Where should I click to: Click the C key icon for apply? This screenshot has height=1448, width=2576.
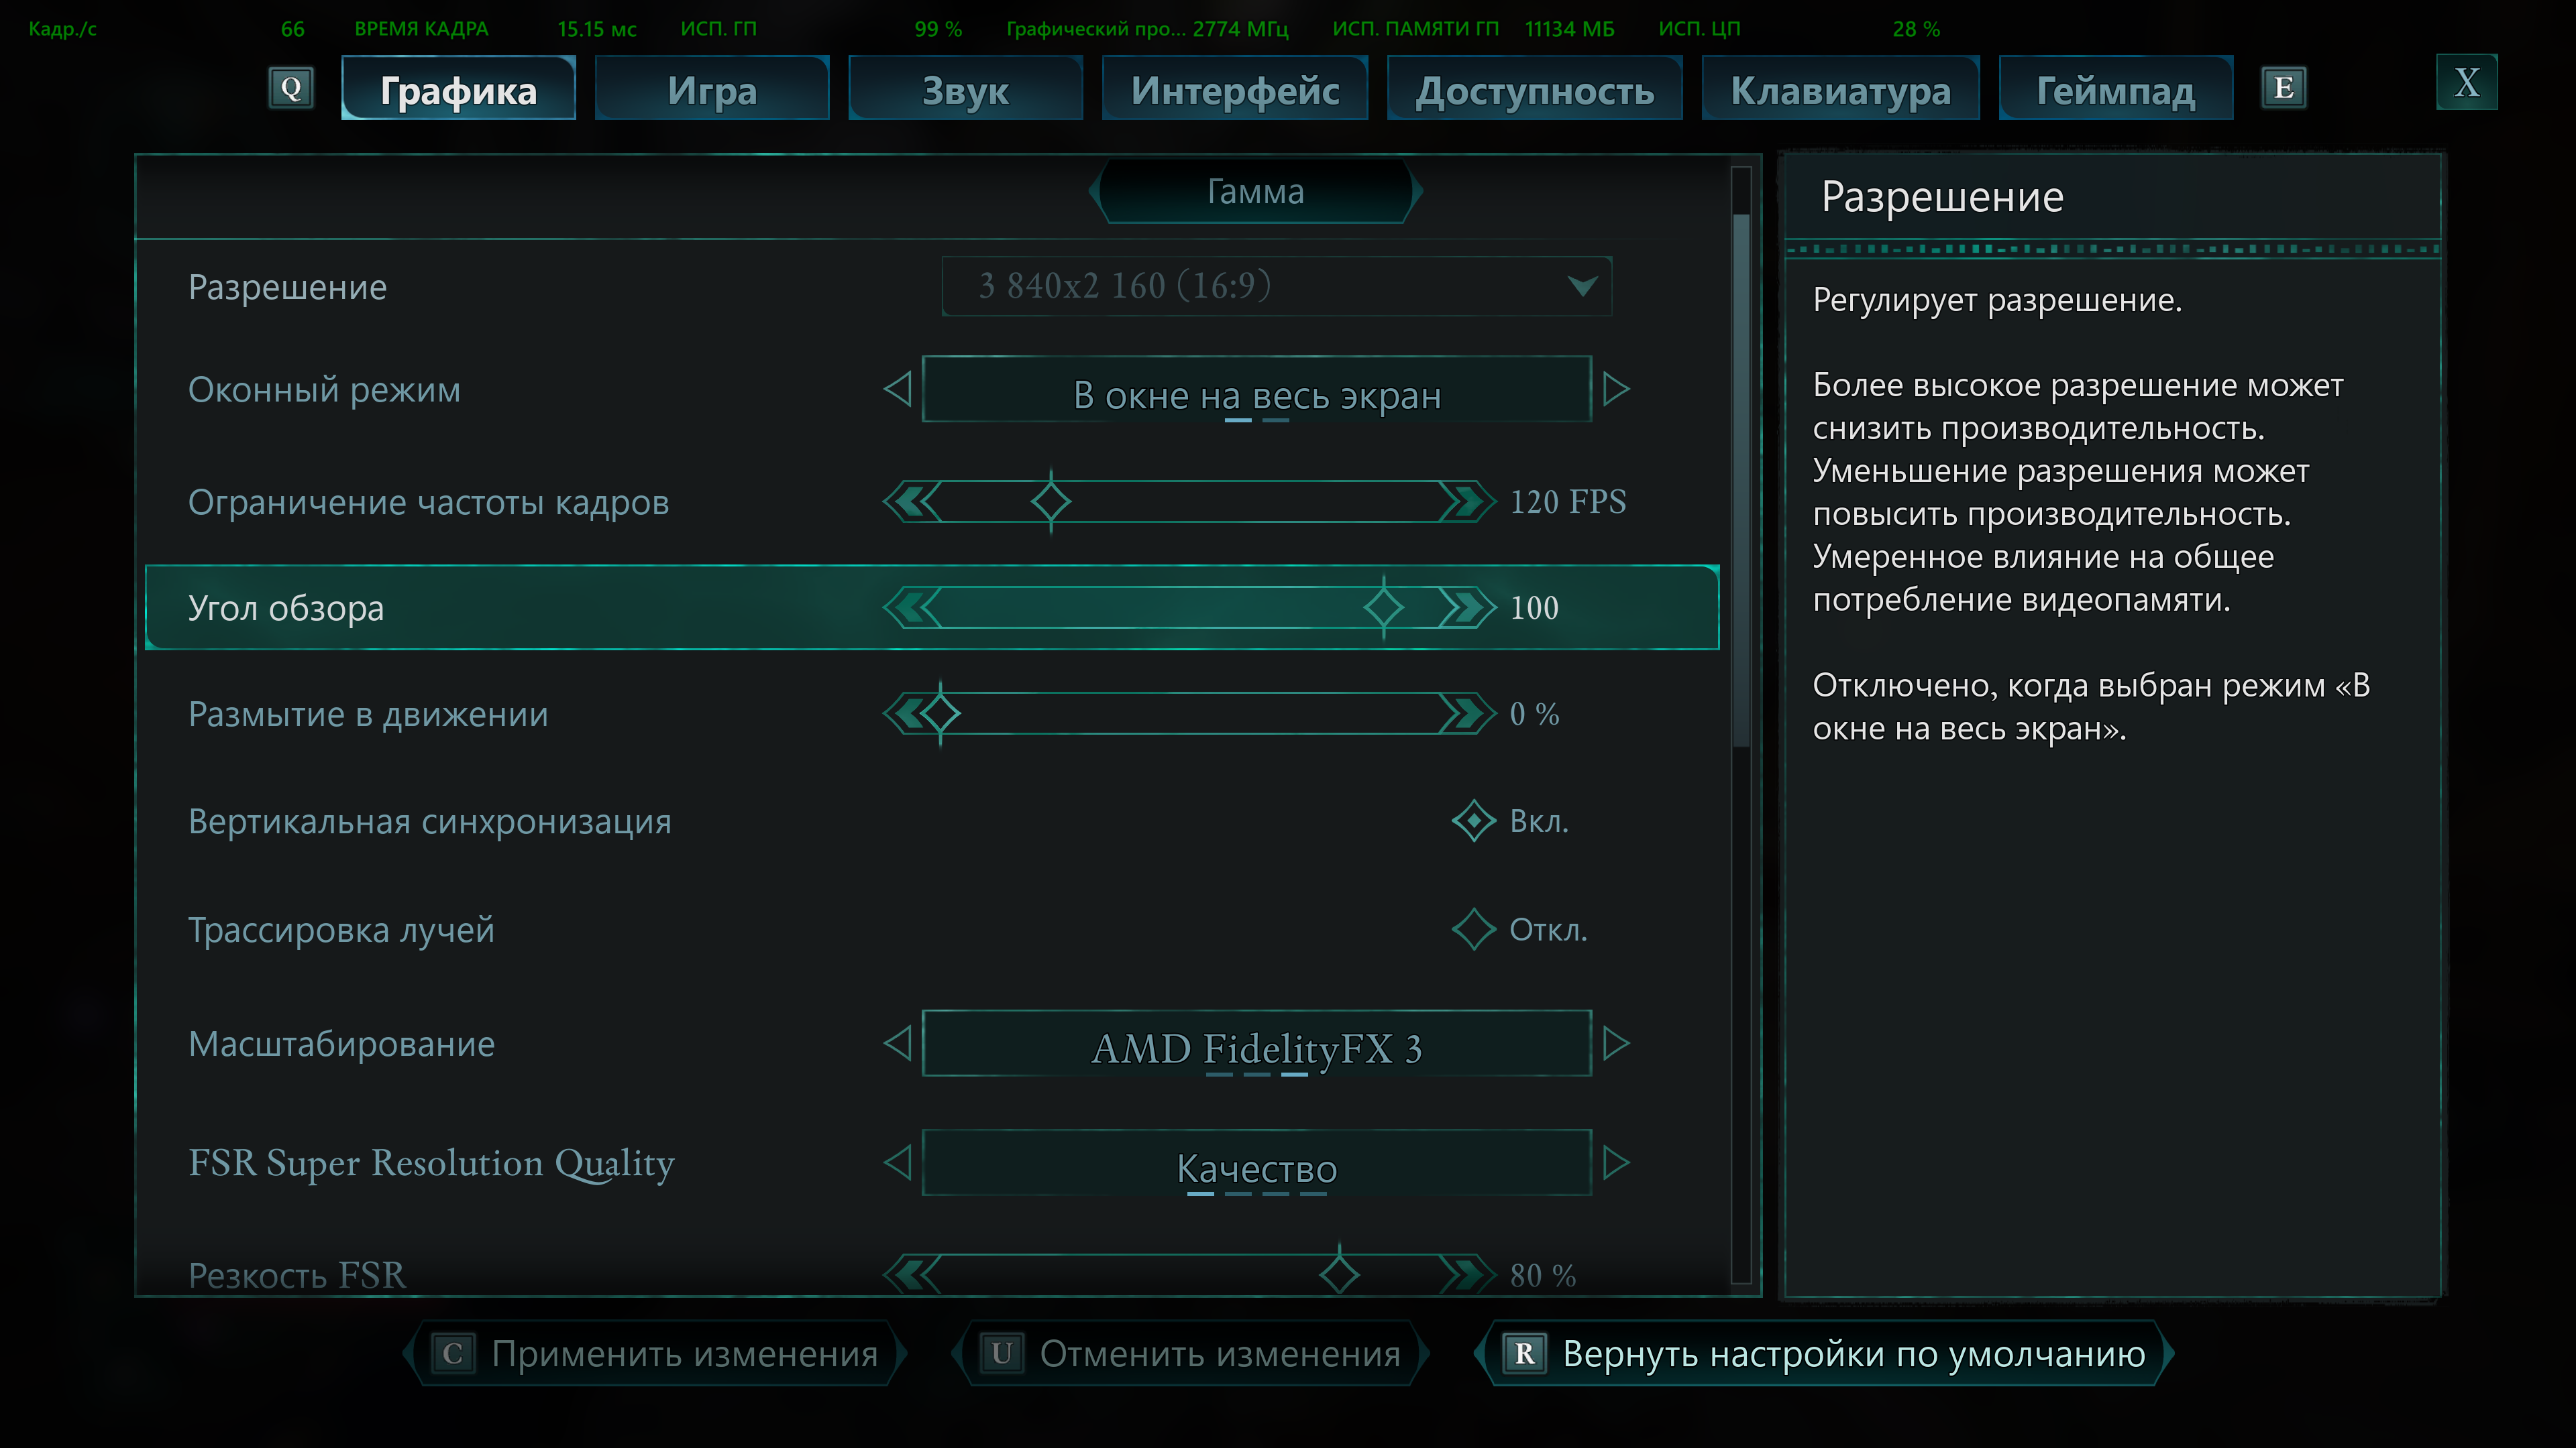point(453,1354)
